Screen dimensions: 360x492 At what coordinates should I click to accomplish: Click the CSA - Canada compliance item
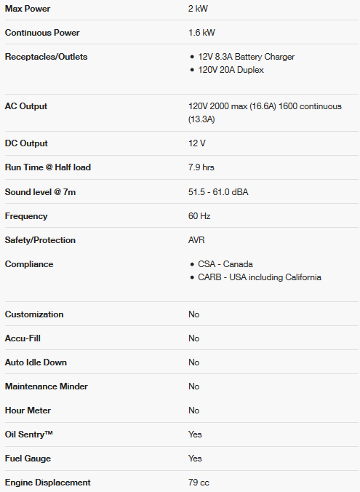click(x=225, y=264)
